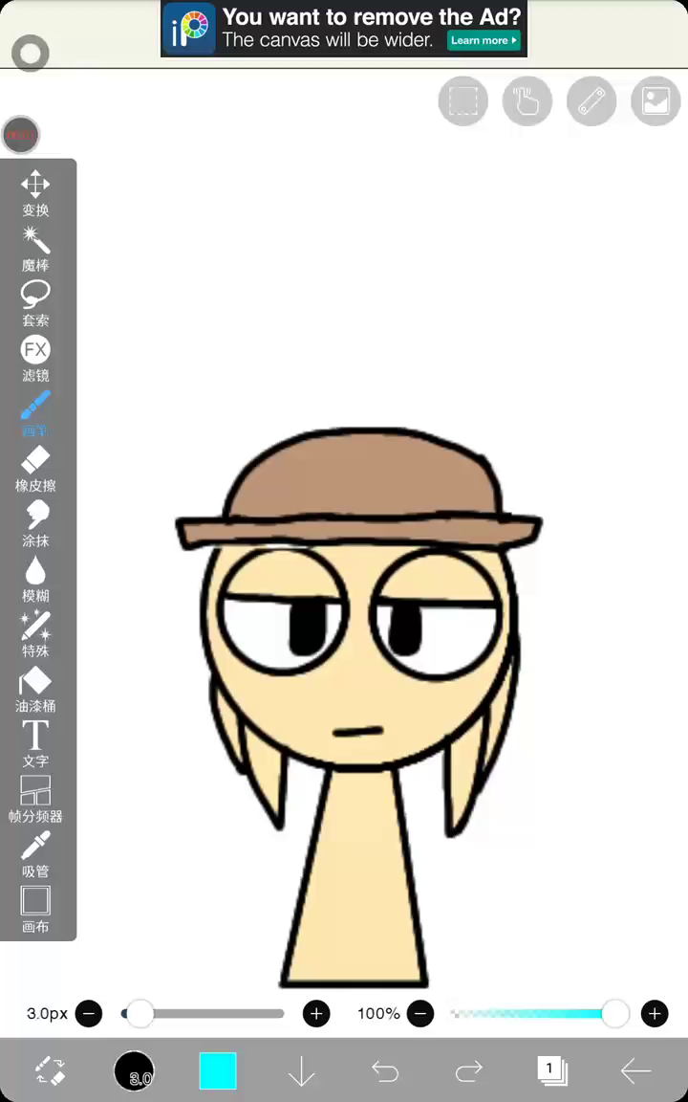
Task: Increase brush size with plus button
Action: 316,1013
